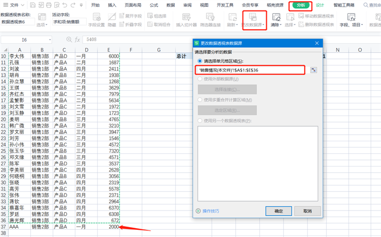The height and width of the screenshot is (237, 381).
Task: Click the 更改数据源 icon in the ribbon
Action: click(x=253, y=18)
